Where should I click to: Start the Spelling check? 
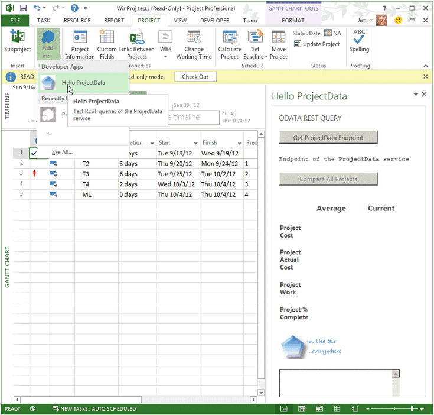(x=359, y=38)
